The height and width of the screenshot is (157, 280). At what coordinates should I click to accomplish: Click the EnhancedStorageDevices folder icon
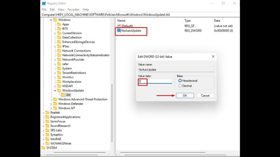coord(59,42)
